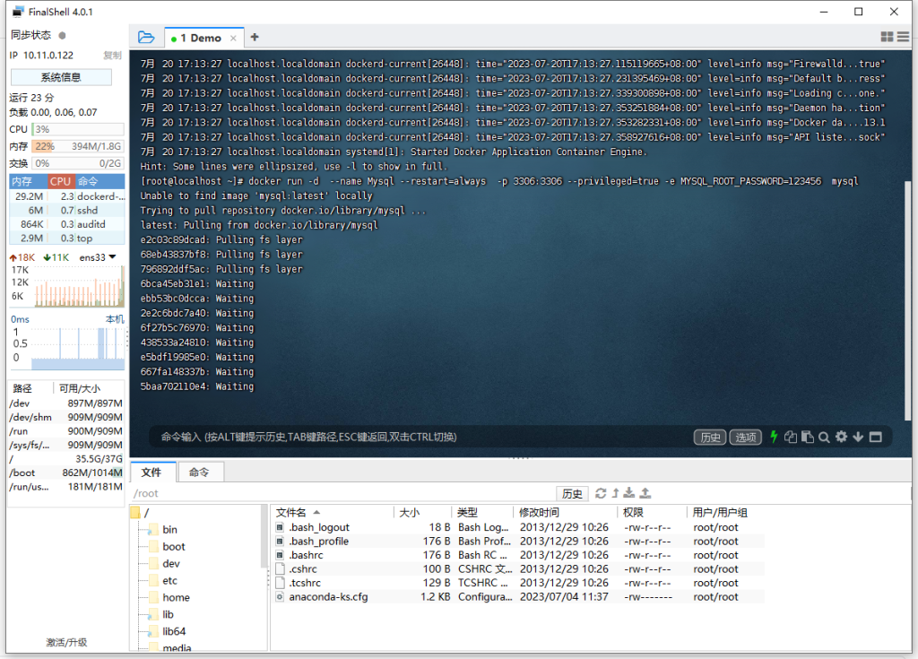The height and width of the screenshot is (659, 918).
Task: Switch to the 文件 tab
Action: 151,473
